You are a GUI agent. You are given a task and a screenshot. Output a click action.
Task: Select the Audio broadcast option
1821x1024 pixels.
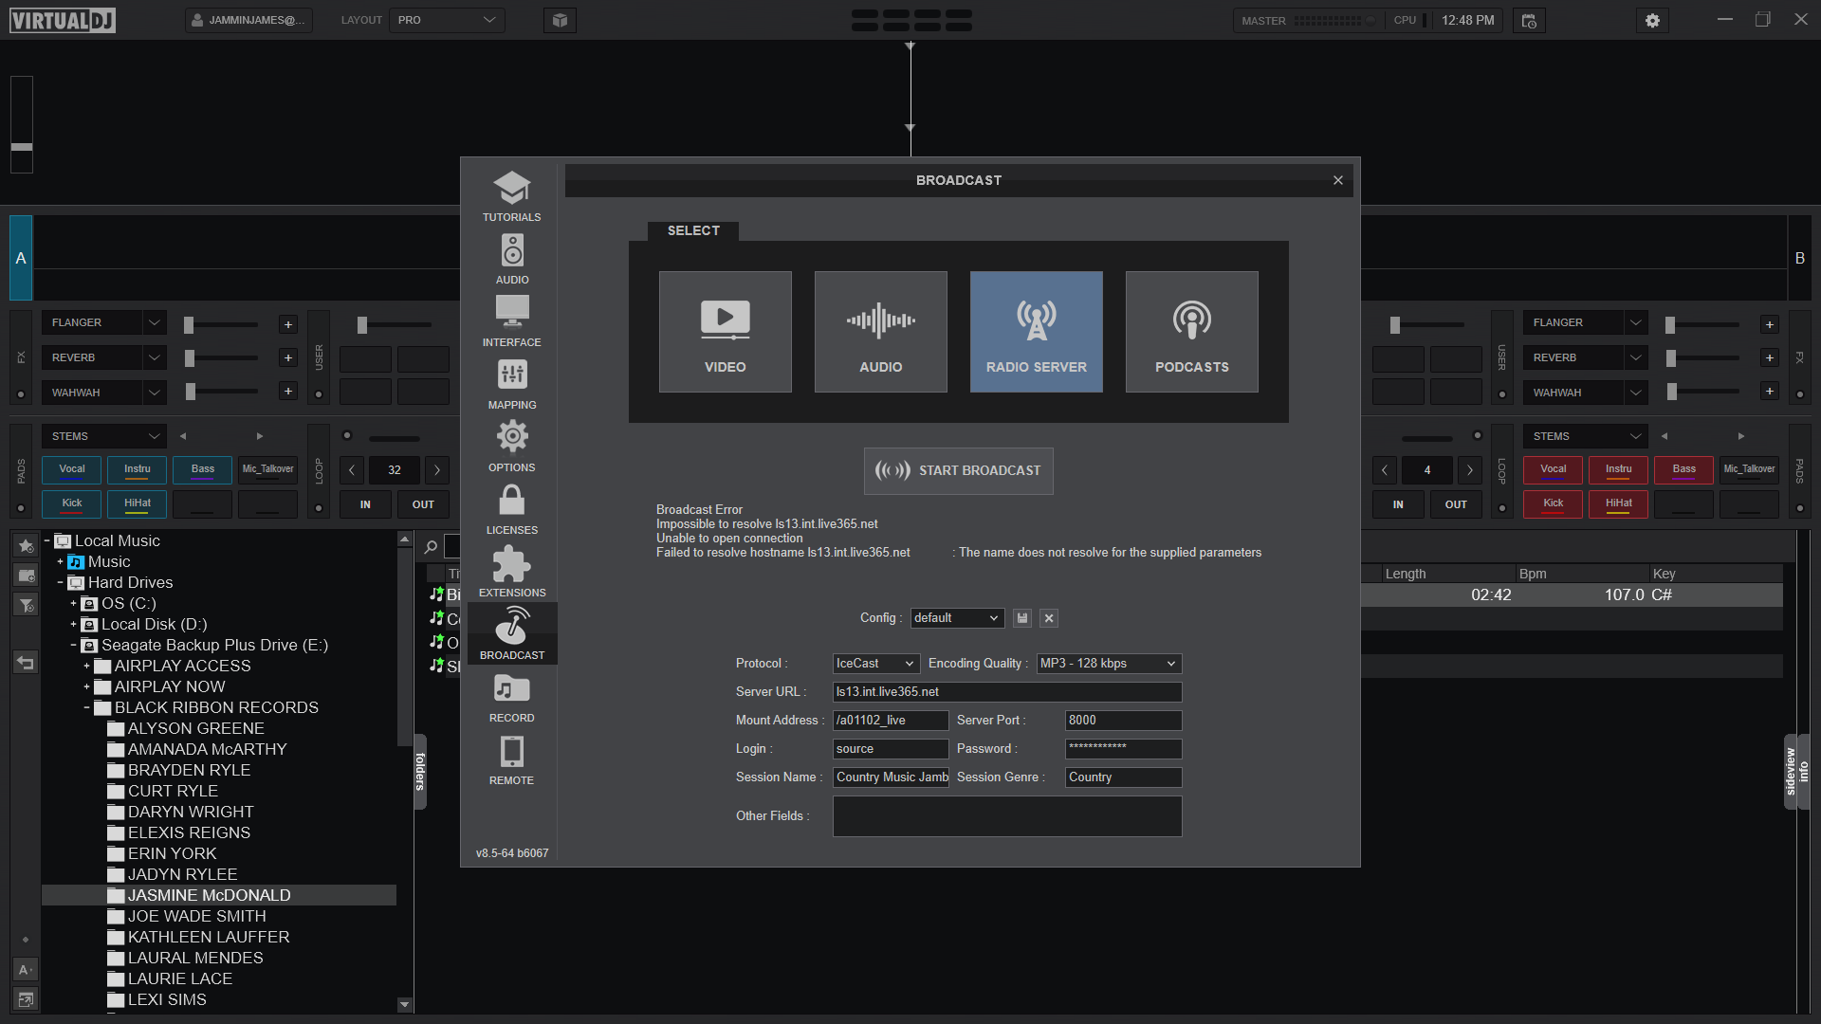[x=880, y=332]
